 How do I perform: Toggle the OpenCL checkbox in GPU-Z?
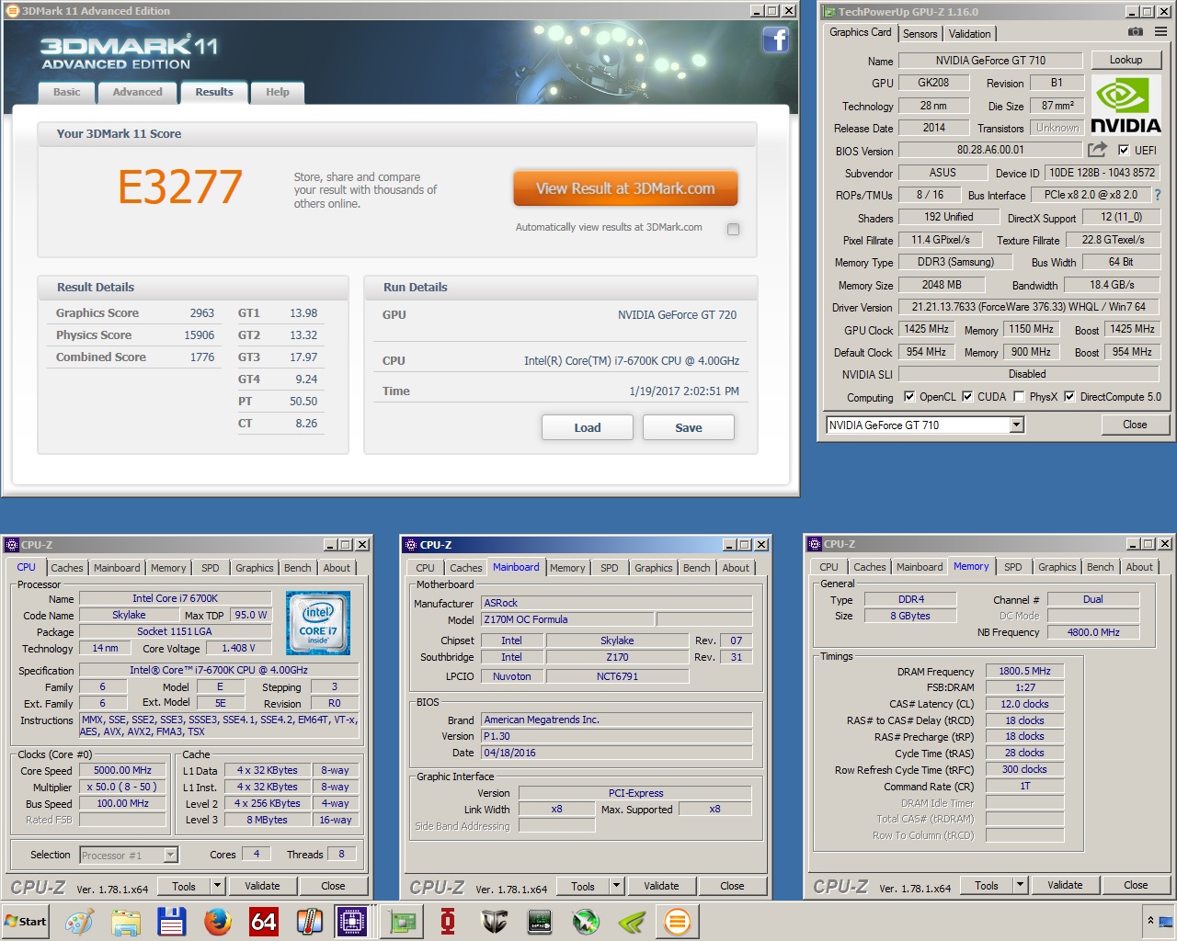pyautogui.click(x=909, y=397)
